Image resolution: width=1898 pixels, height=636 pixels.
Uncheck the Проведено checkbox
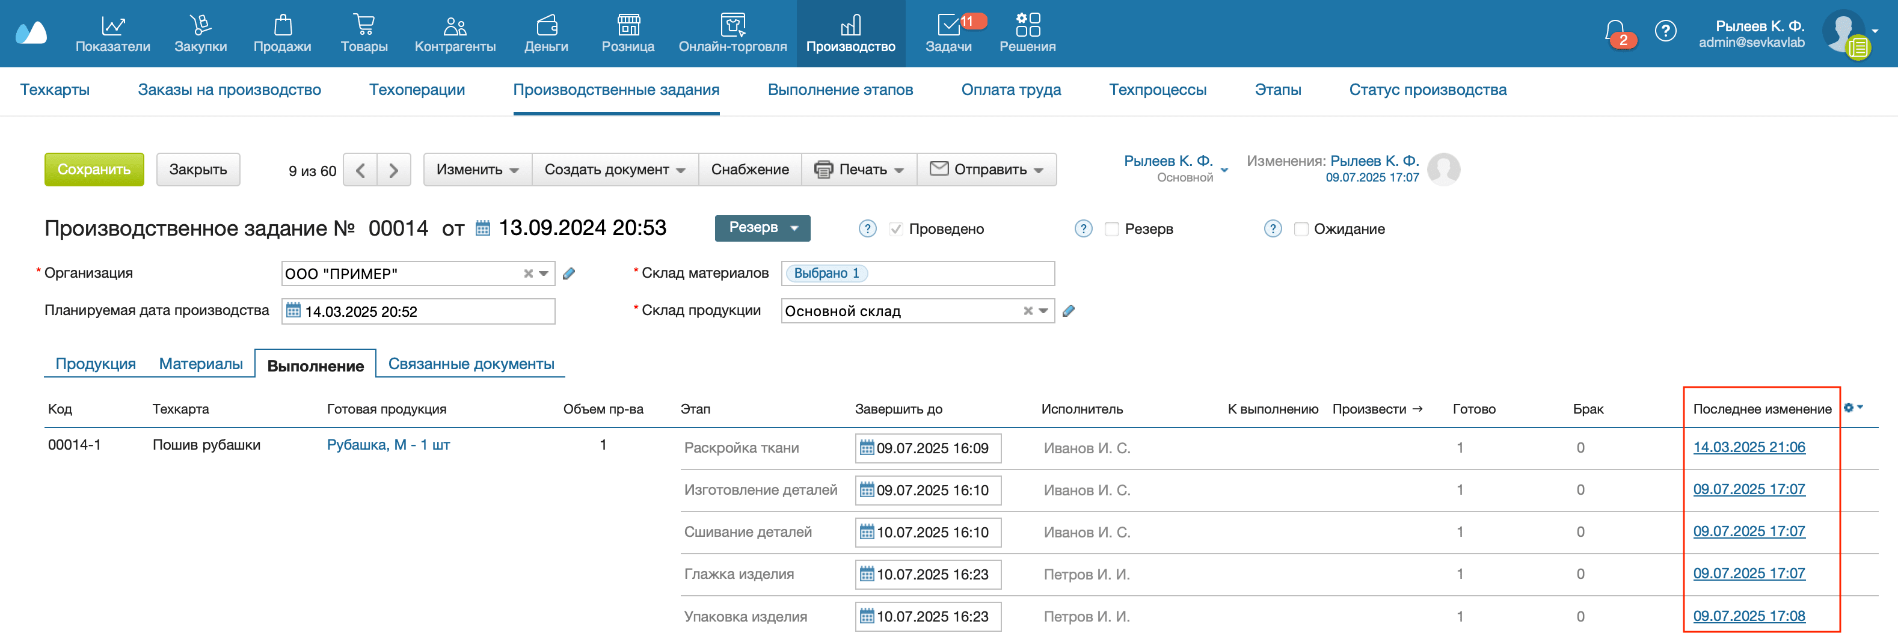(896, 229)
